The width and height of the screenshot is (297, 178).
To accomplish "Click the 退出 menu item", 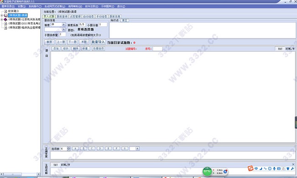I will [121, 6].
